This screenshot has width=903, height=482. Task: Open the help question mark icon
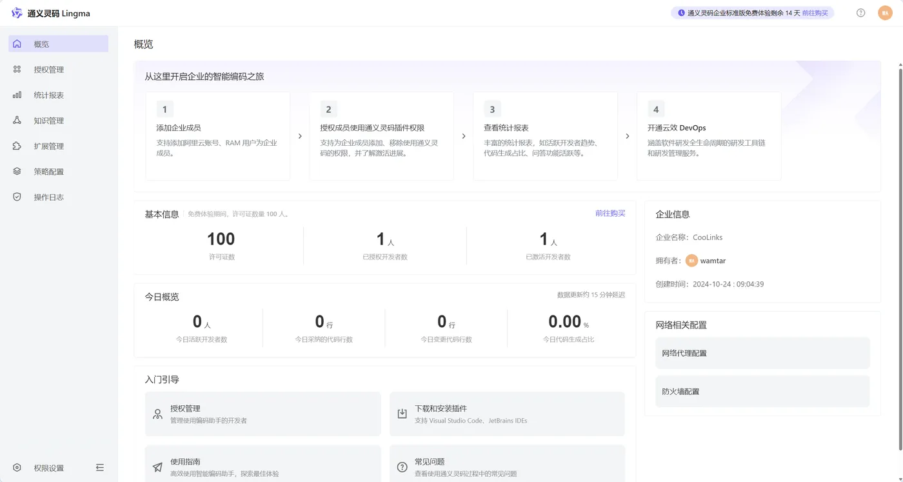point(860,13)
